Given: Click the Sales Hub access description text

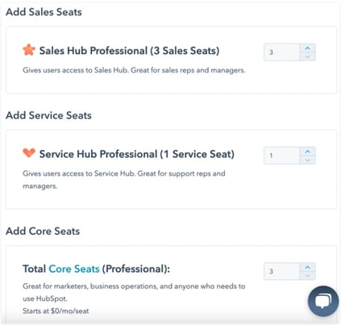Looking at the screenshot, I should point(134,70).
